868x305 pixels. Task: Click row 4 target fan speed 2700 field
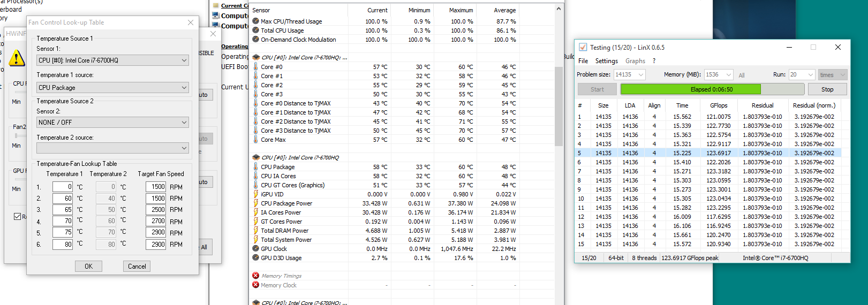pos(156,221)
